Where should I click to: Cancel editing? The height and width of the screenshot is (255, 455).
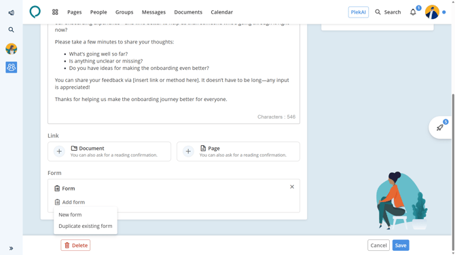tap(378, 245)
